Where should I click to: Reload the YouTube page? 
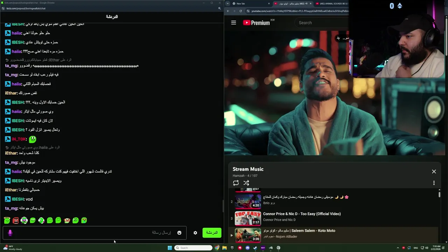coord(240,11)
